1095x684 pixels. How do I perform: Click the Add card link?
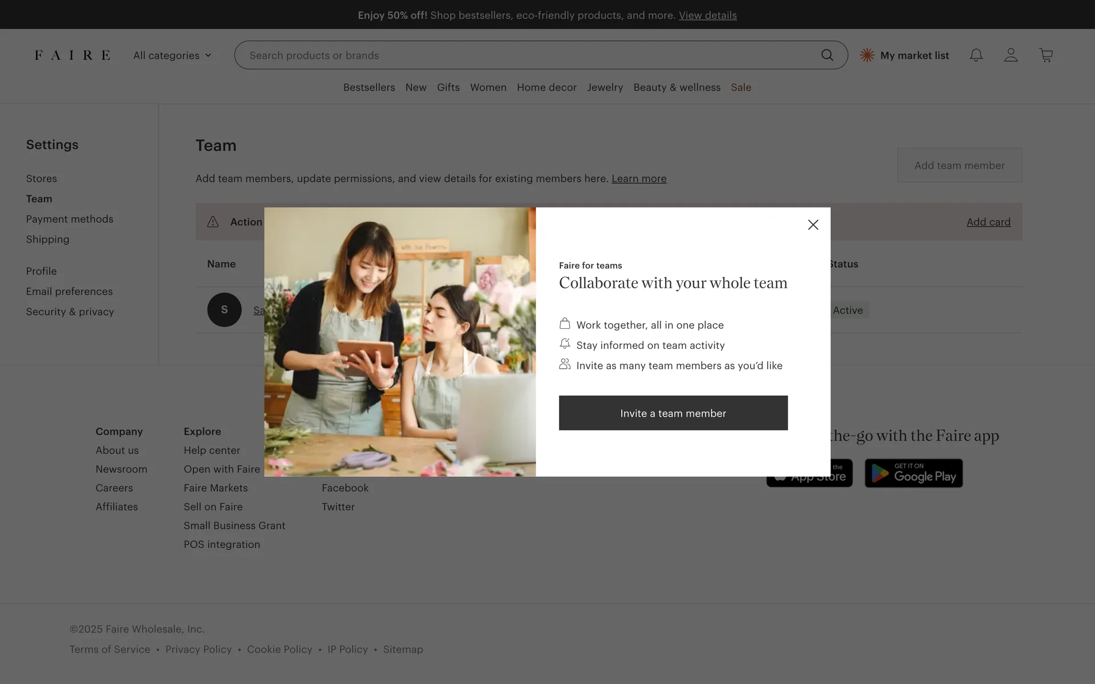click(x=988, y=222)
